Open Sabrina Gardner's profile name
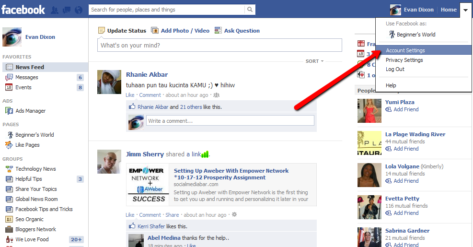Image resolution: width=473 pixels, height=247 pixels. click(x=407, y=231)
